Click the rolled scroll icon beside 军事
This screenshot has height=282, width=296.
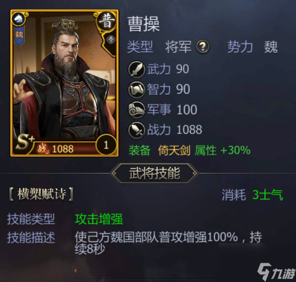pyautogui.click(x=136, y=110)
